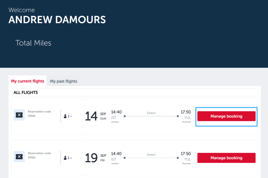Click the Reservation code (PNR) label of first flight

tap(40, 114)
